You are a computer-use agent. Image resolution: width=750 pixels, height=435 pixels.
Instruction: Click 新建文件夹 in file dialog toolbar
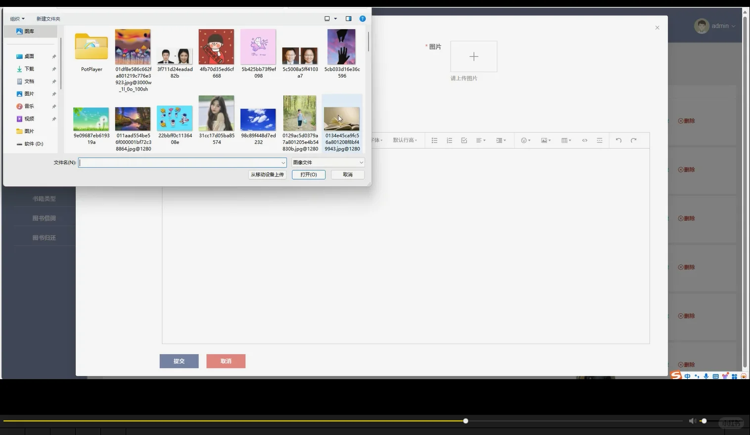click(48, 19)
